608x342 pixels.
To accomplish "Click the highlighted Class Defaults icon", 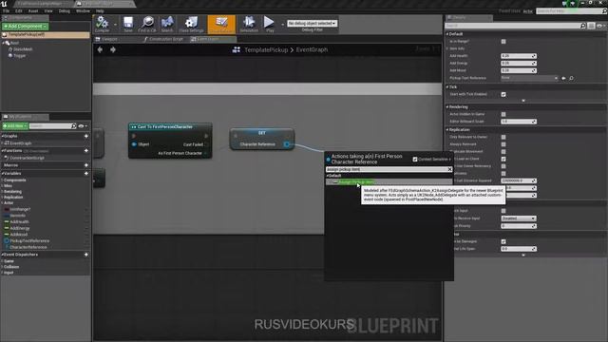I will 221,24.
